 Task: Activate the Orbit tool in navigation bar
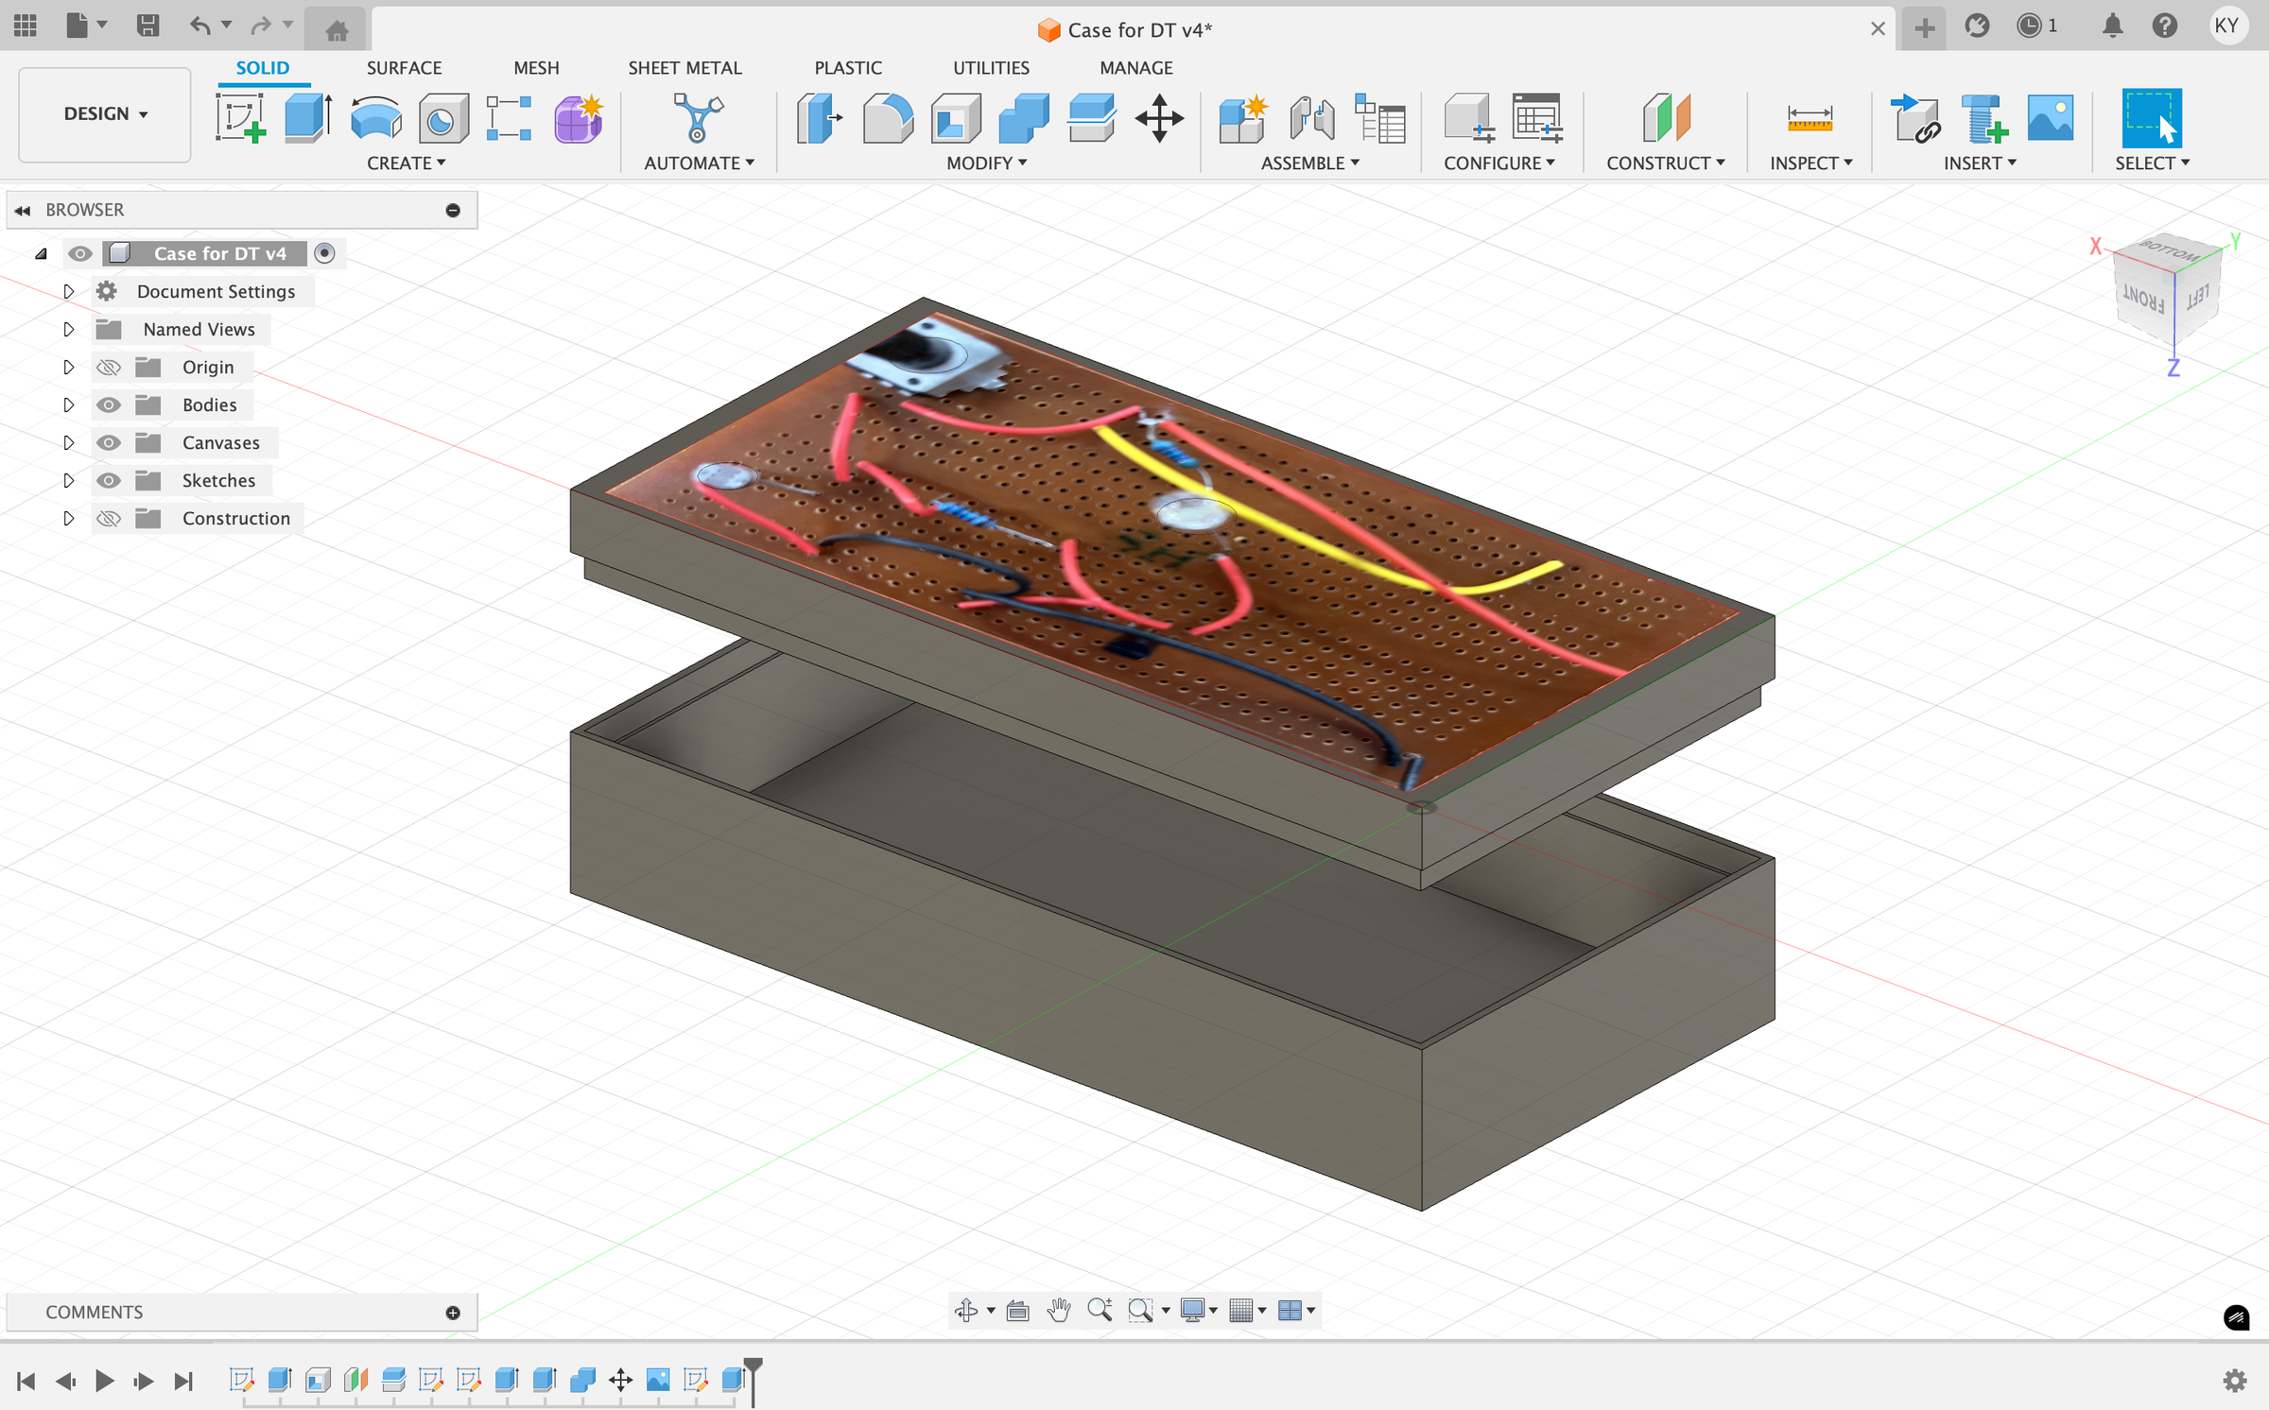pyautogui.click(x=966, y=1311)
